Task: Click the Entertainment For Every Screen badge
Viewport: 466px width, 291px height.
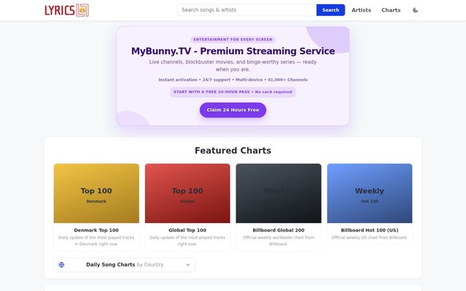Action: (x=233, y=39)
